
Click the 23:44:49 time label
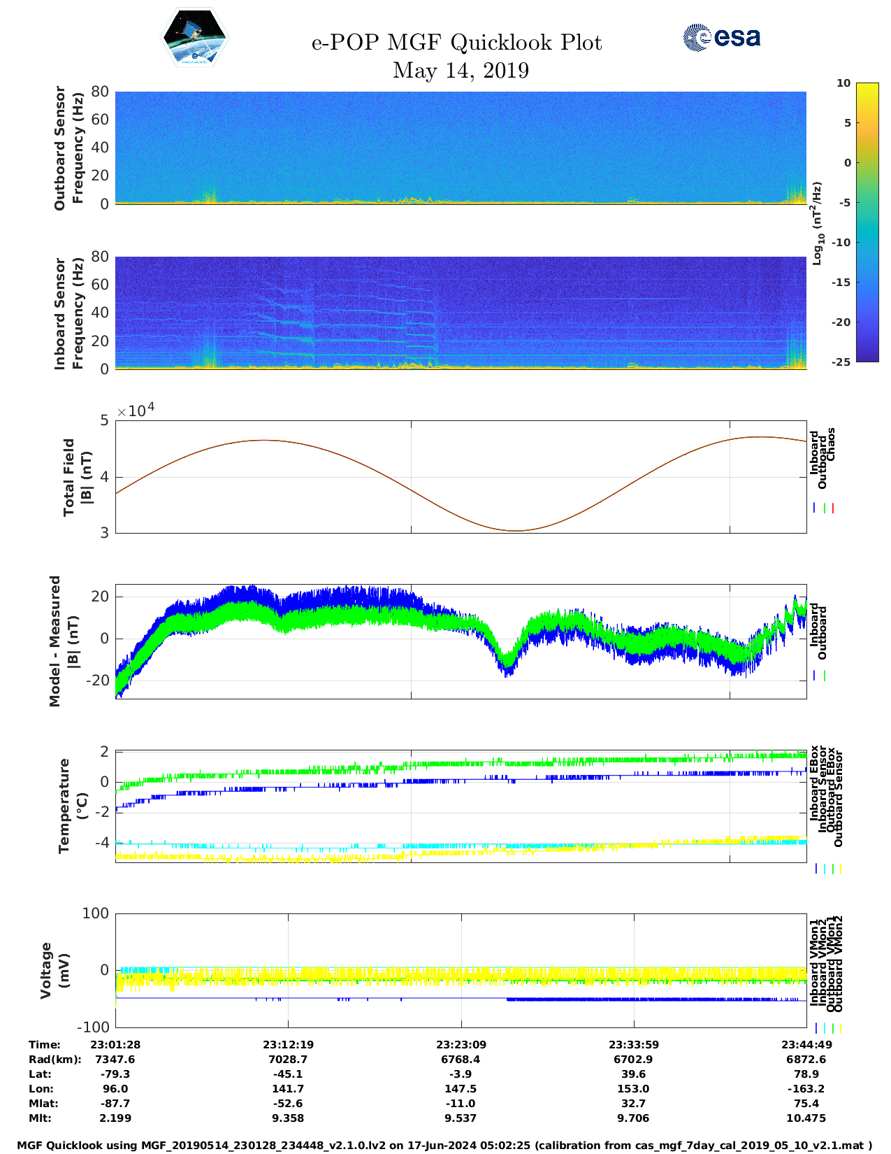coord(806,1045)
